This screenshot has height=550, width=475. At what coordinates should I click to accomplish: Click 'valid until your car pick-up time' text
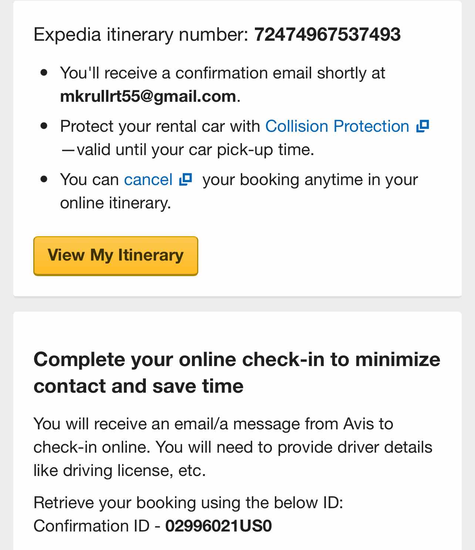pyautogui.click(x=187, y=150)
